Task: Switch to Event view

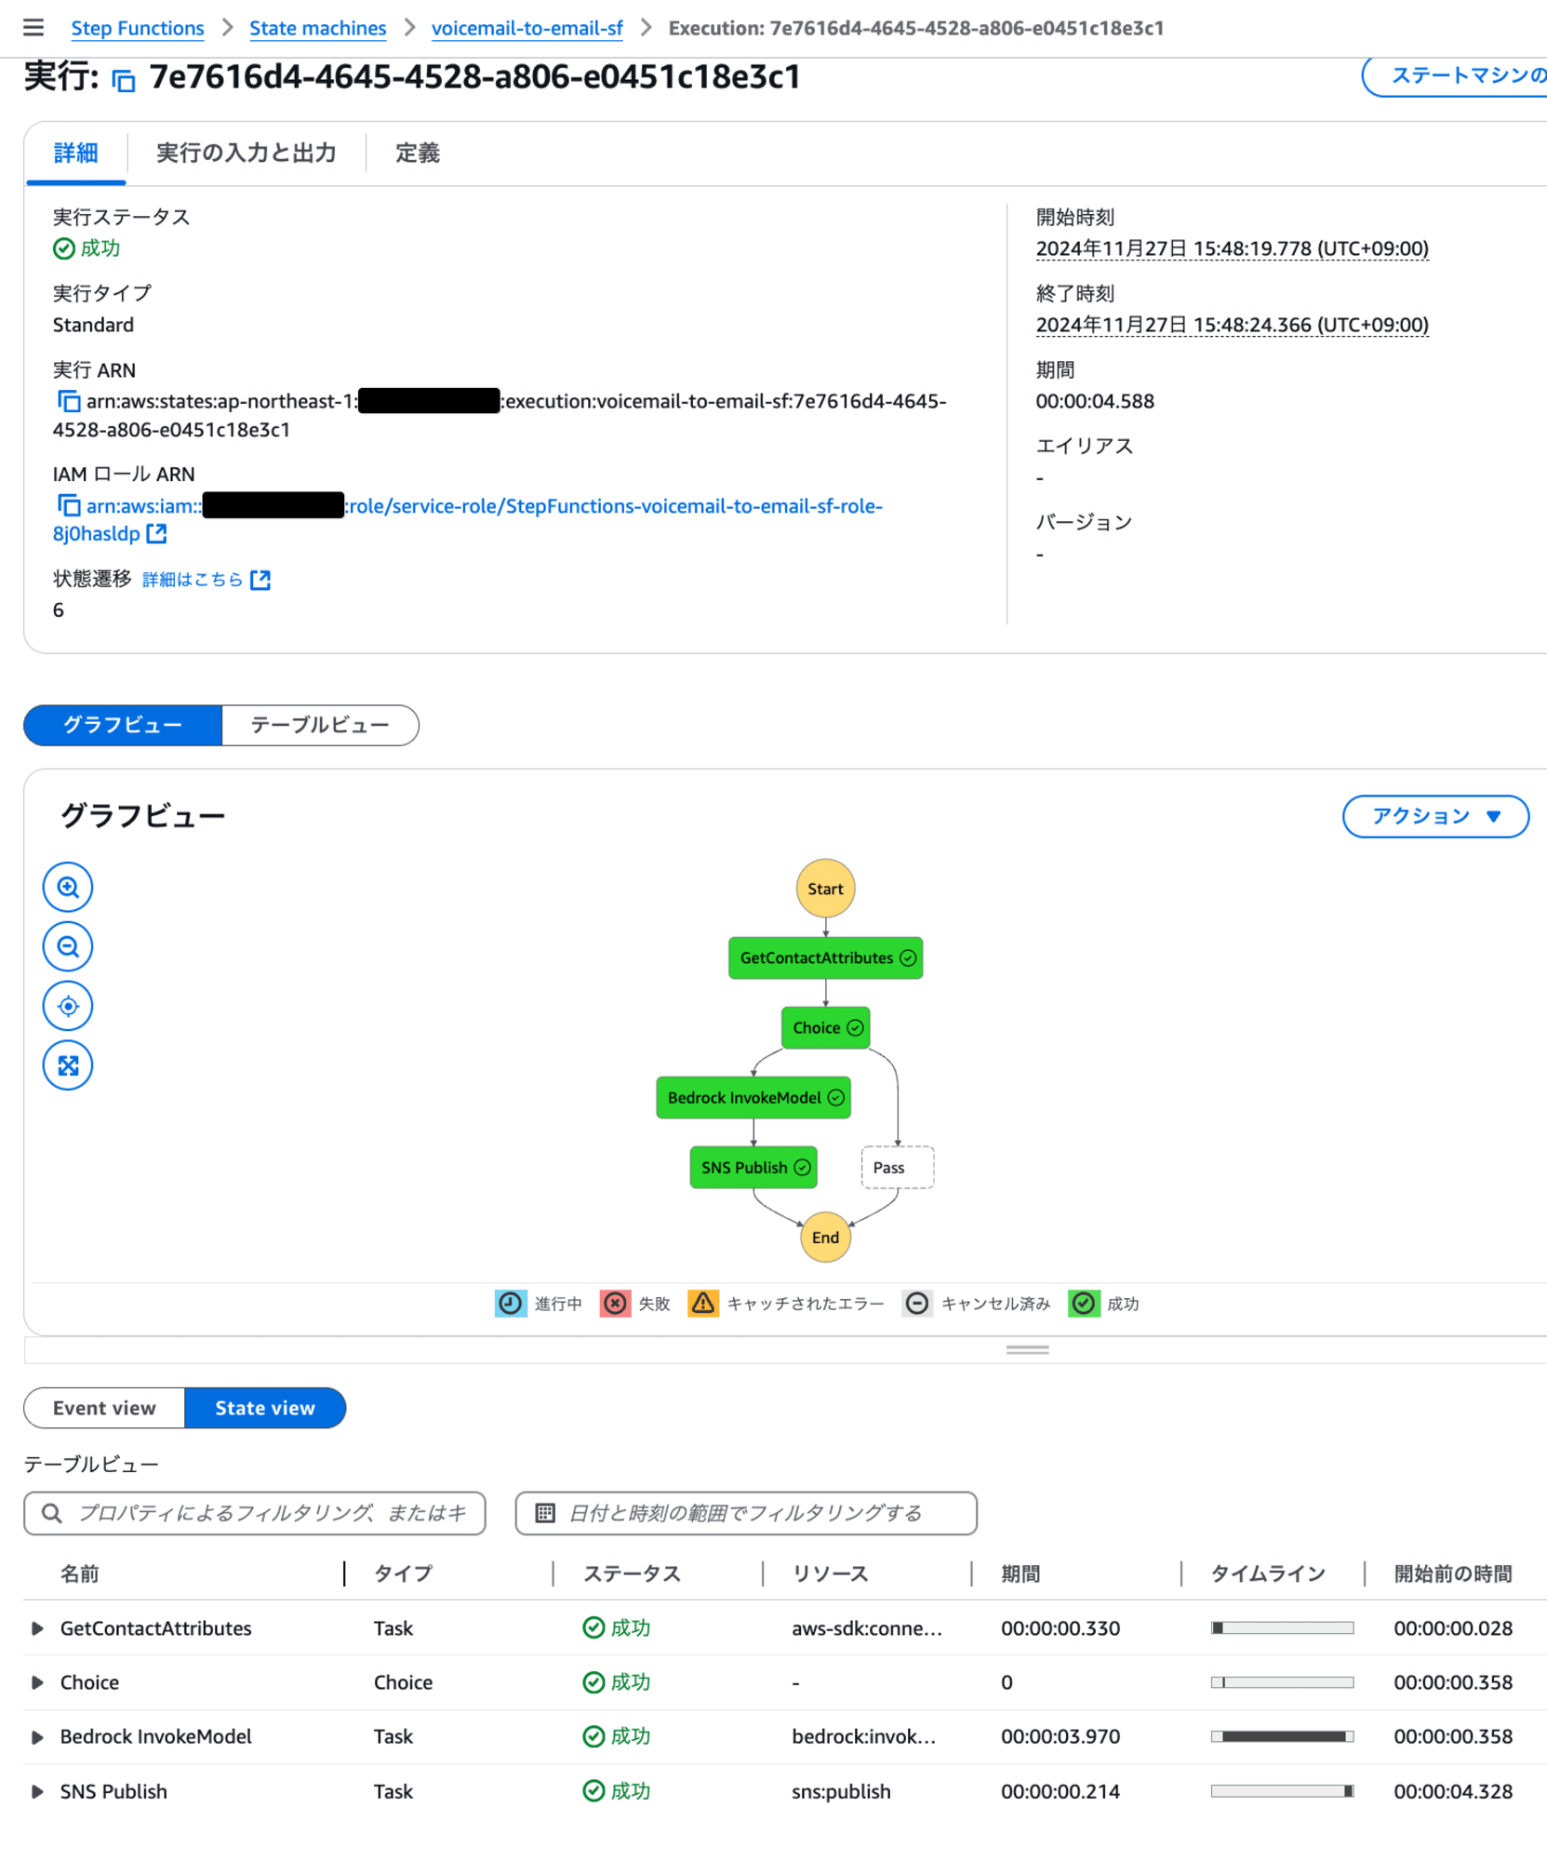Action: [x=104, y=1408]
